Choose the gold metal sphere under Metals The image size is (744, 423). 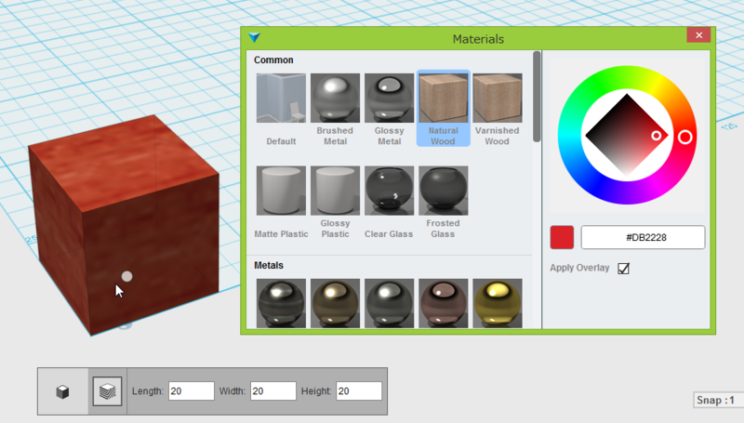(498, 303)
